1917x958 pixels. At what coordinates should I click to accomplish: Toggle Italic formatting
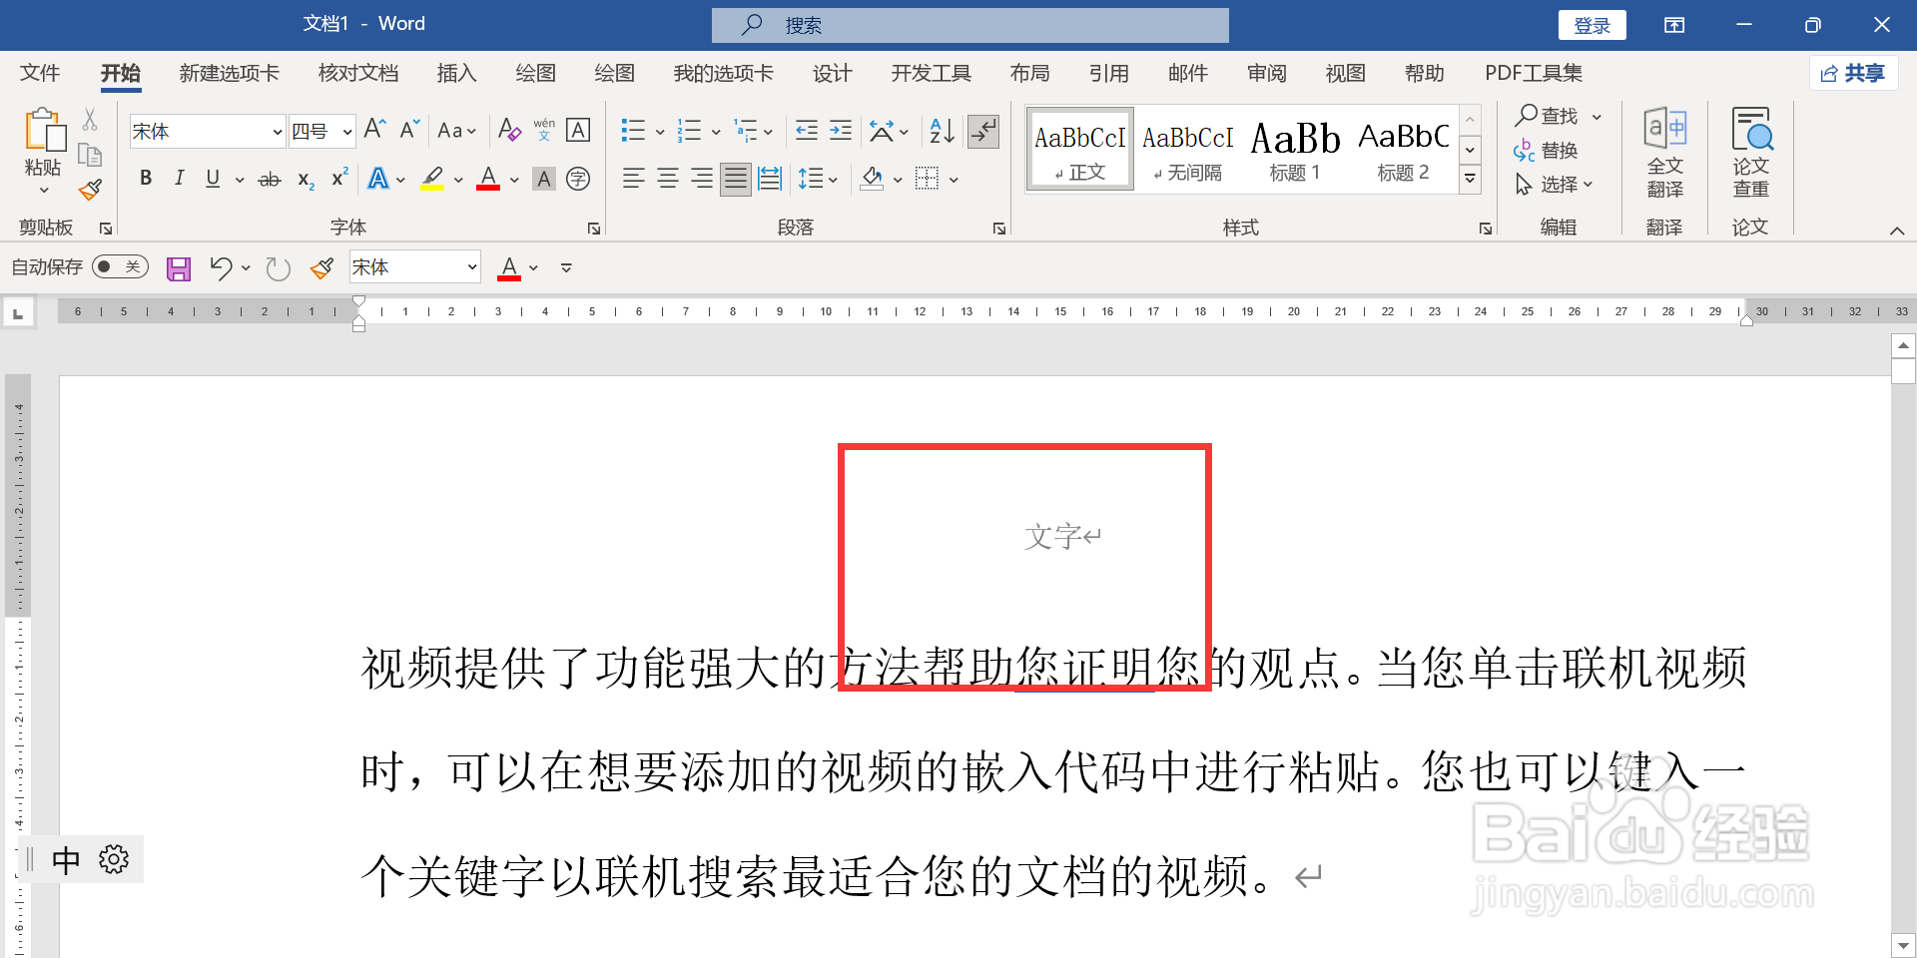click(179, 179)
